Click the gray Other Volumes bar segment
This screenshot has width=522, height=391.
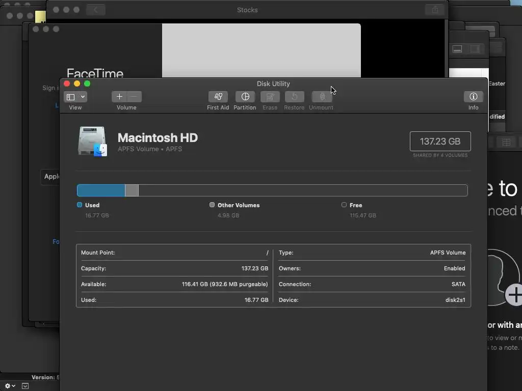pyautogui.click(x=132, y=190)
